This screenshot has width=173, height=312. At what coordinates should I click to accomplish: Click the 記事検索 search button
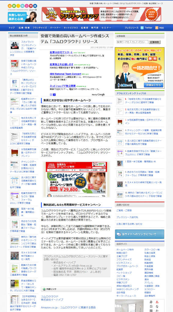tap(155, 42)
